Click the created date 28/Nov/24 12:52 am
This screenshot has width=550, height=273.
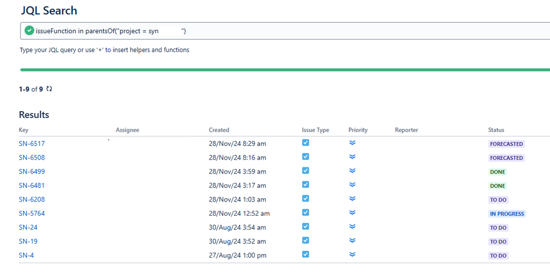click(x=239, y=214)
